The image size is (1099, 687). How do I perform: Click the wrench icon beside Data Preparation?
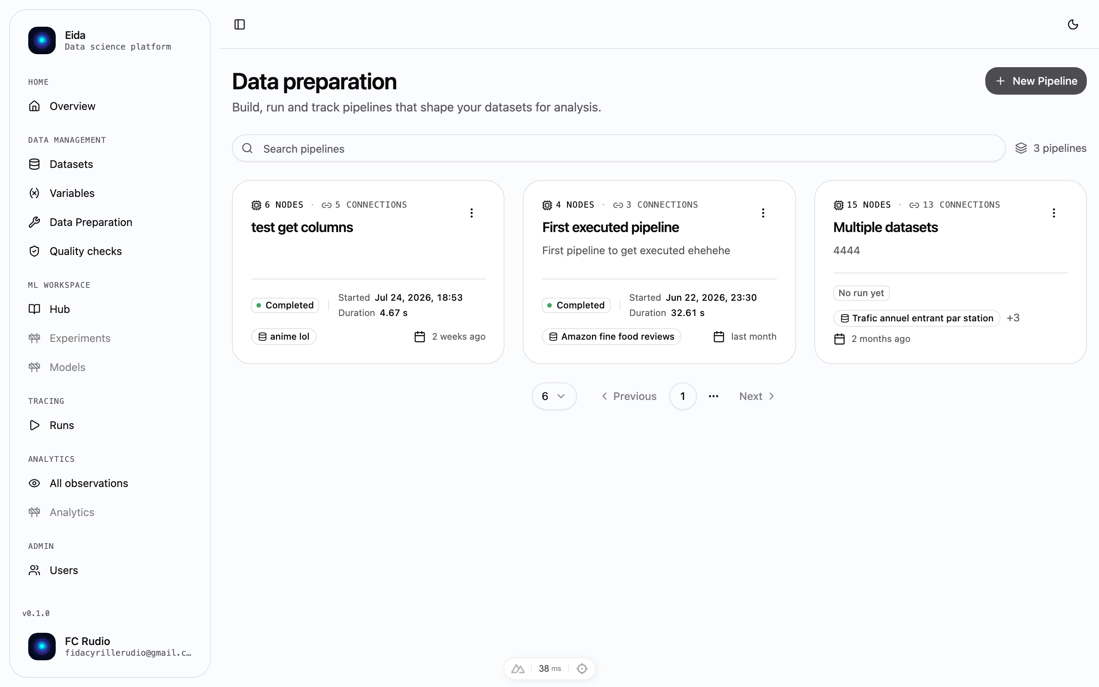click(x=34, y=222)
